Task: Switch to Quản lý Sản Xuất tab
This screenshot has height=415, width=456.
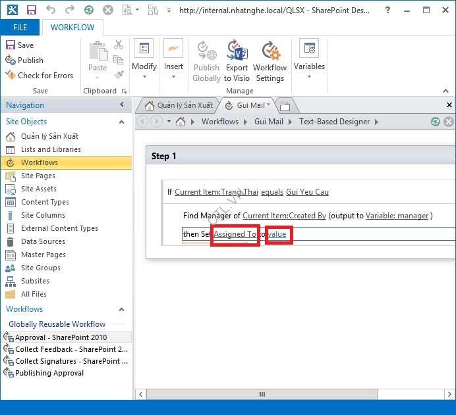Action: [x=178, y=105]
